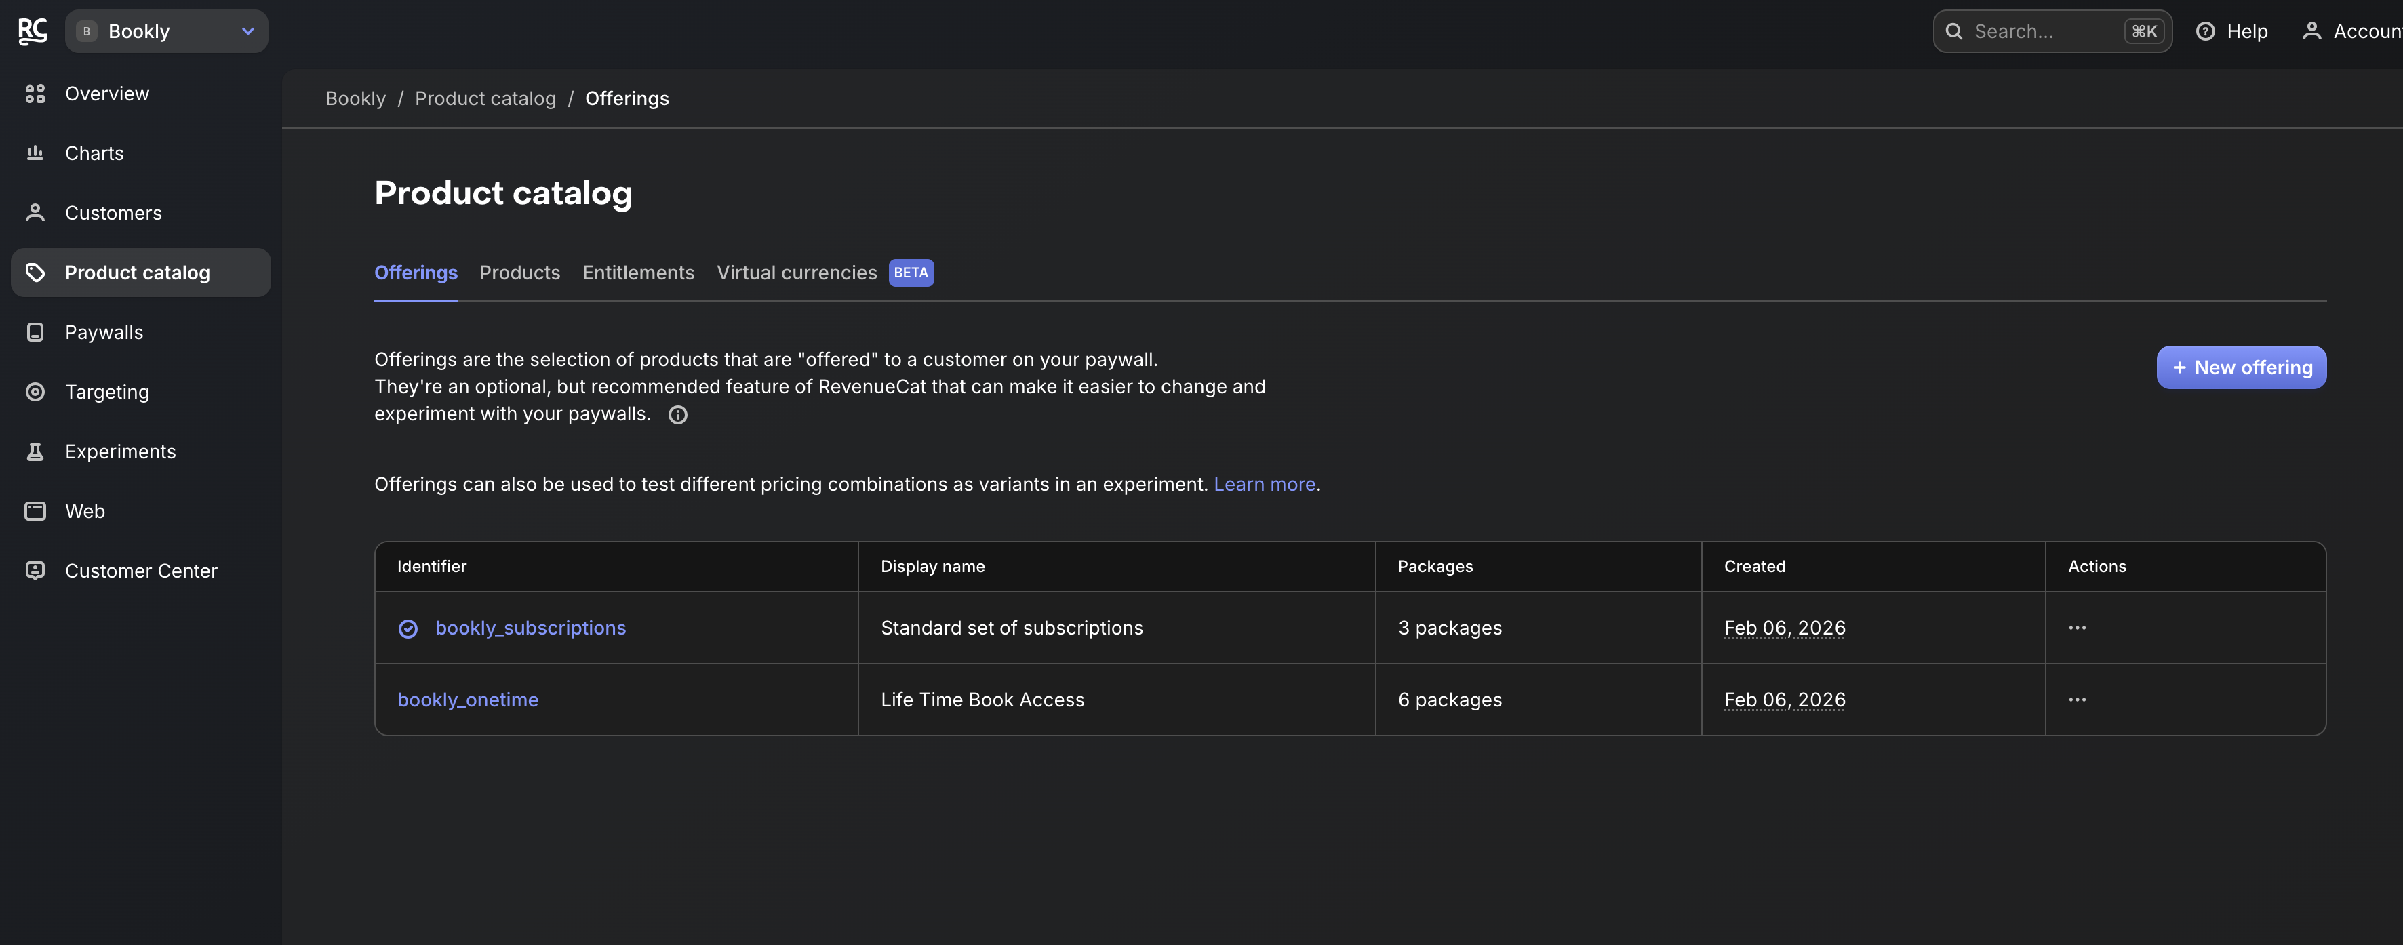Open Paywalls in sidebar

(141, 332)
